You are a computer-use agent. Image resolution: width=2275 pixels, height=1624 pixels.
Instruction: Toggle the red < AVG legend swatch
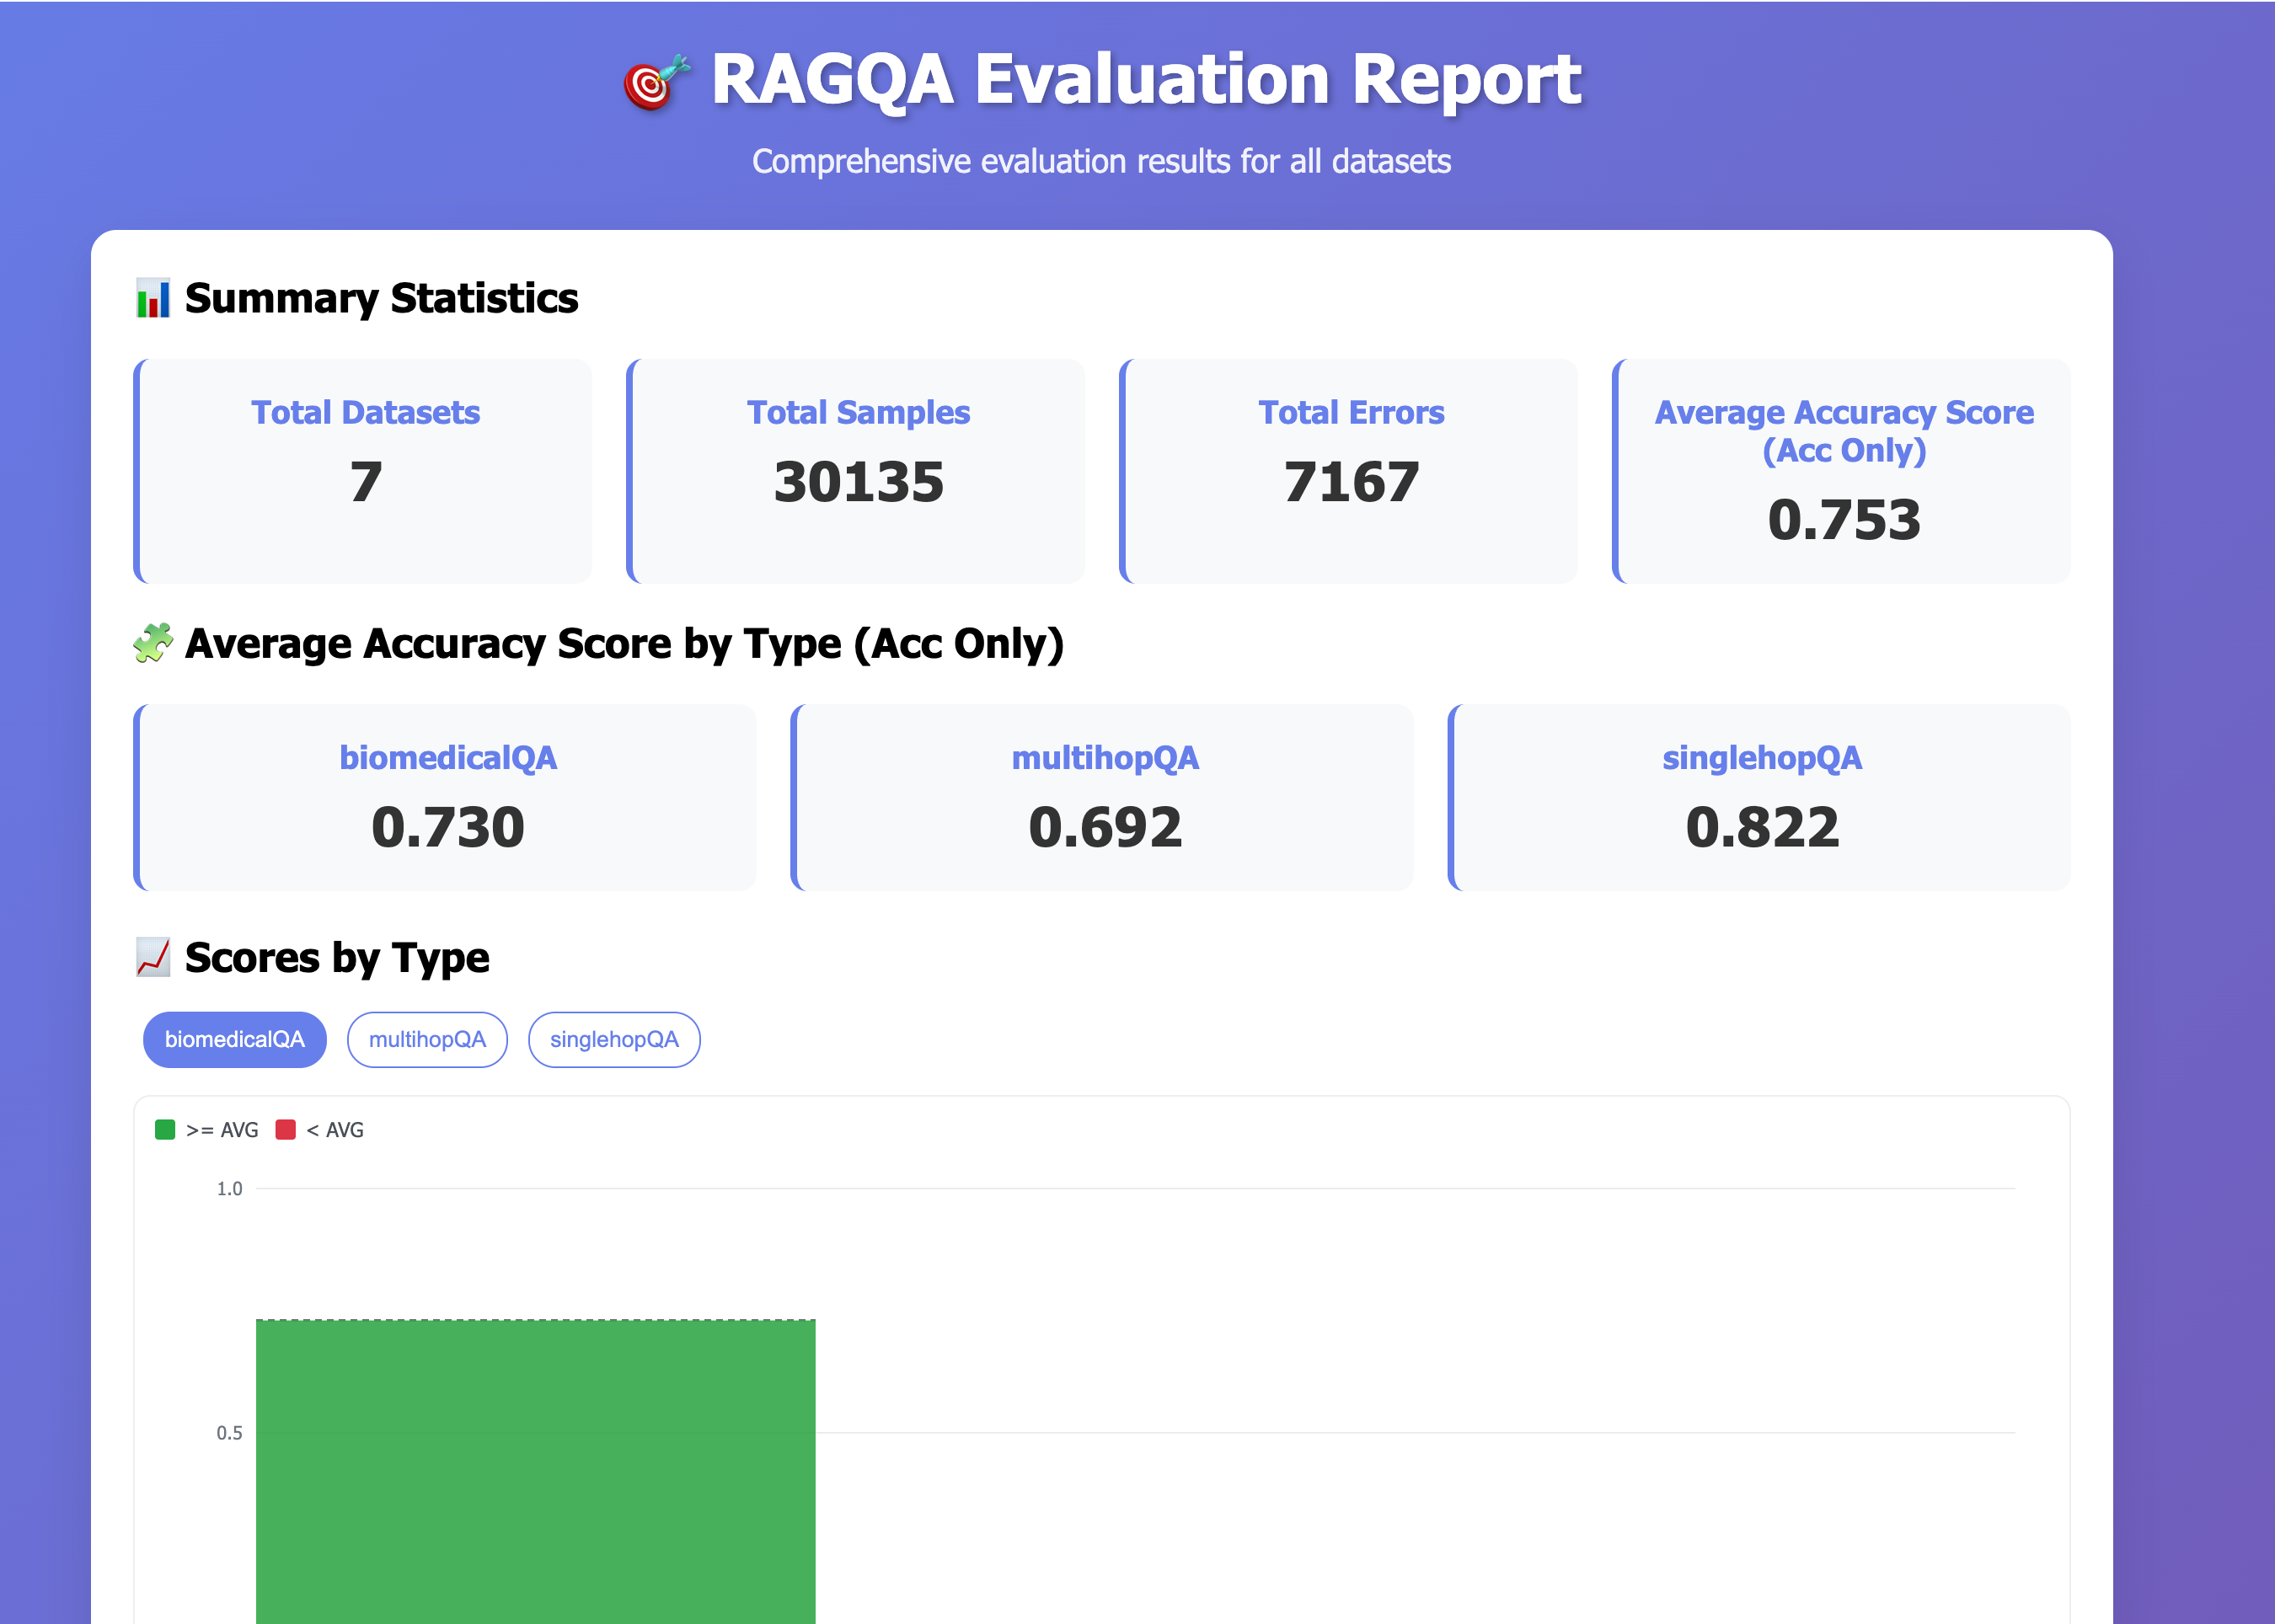(285, 1129)
